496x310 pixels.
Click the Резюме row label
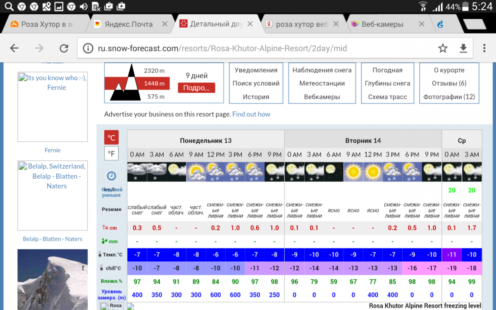click(x=112, y=209)
